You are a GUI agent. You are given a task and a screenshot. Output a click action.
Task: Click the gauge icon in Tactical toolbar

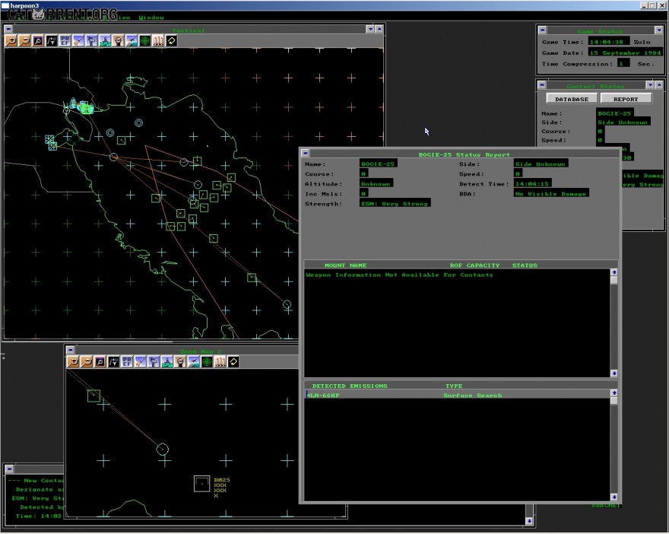[x=119, y=40]
